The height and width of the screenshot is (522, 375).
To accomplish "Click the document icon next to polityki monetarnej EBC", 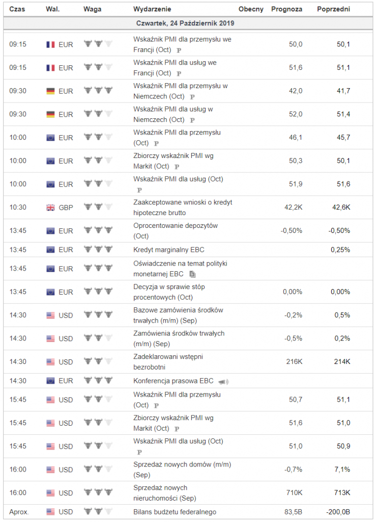I will coord(192,274).
